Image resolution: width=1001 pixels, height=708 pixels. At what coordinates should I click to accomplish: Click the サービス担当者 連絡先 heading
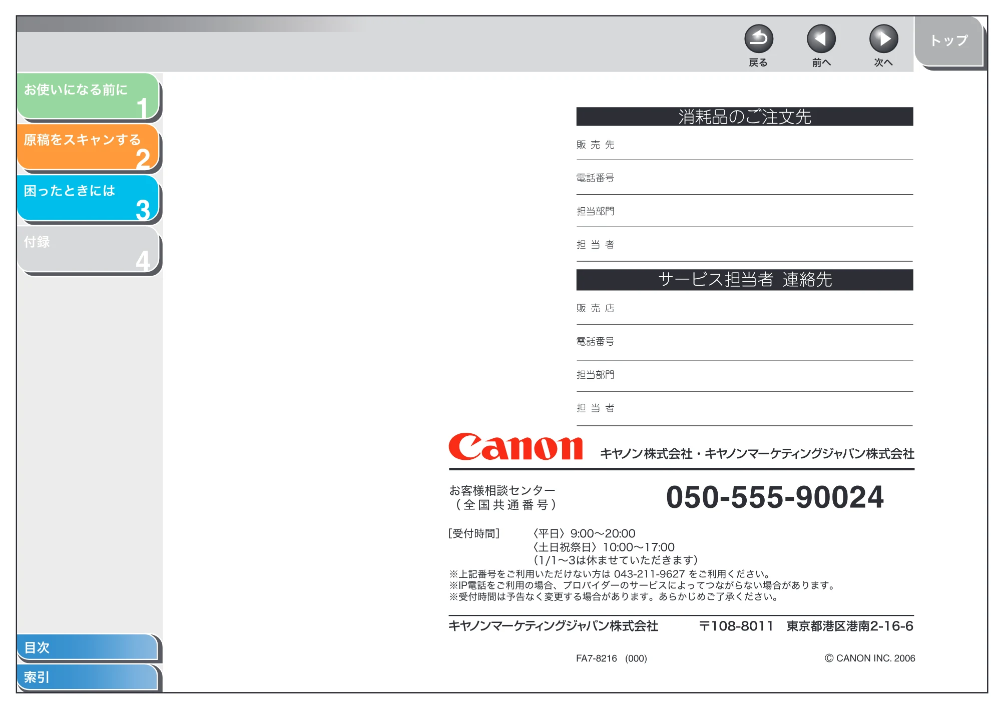745,280
